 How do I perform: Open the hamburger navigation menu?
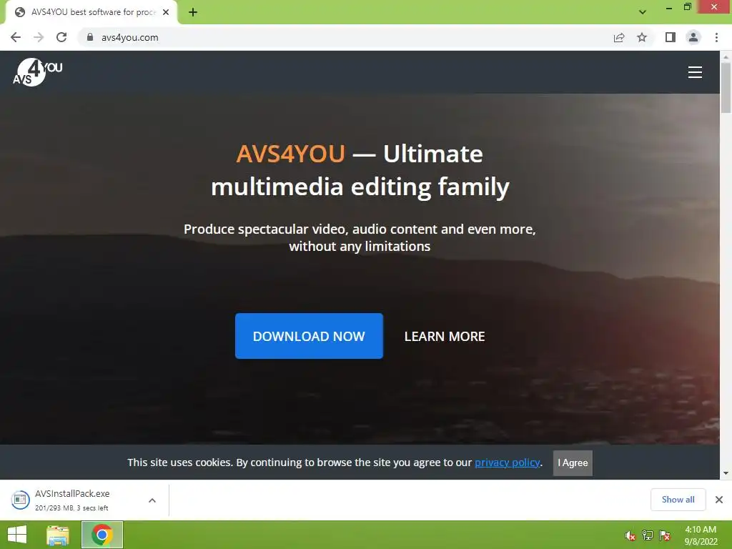tap(695, 72)
